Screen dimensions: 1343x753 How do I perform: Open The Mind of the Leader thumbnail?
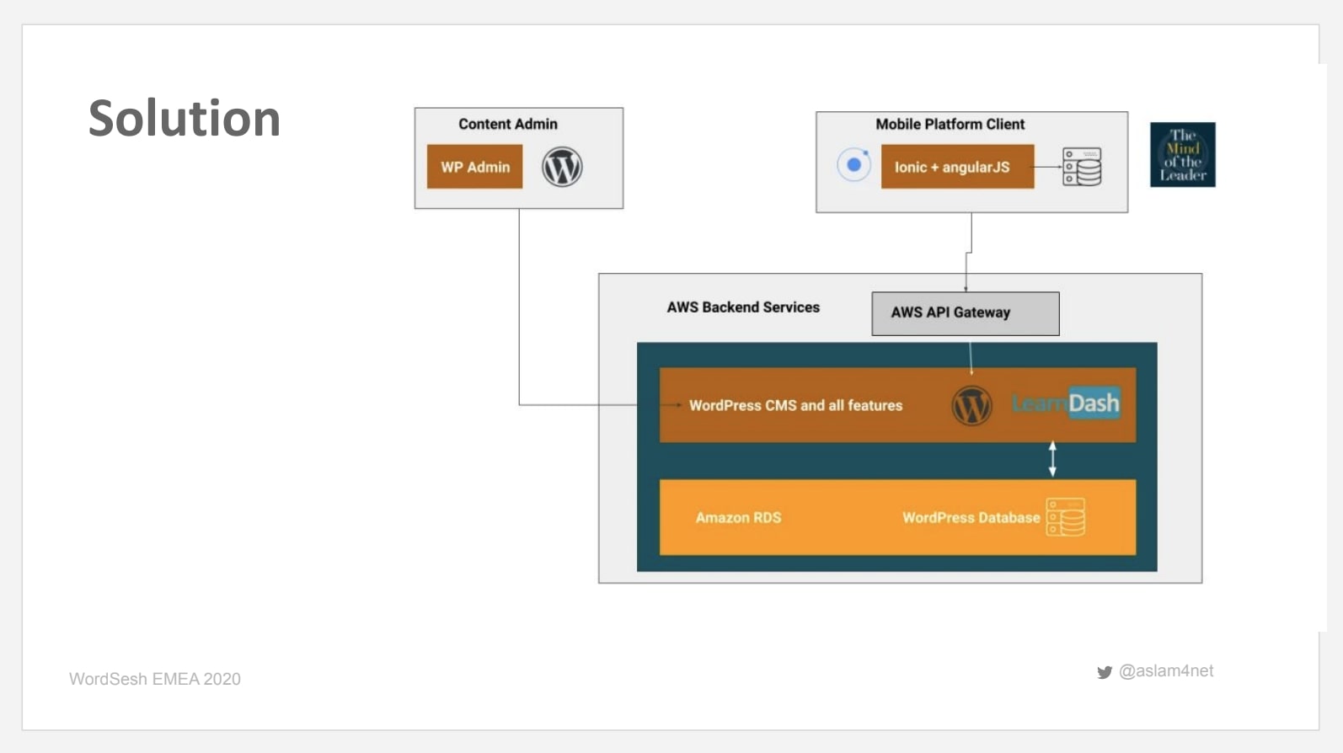(x=1182, y=155)
